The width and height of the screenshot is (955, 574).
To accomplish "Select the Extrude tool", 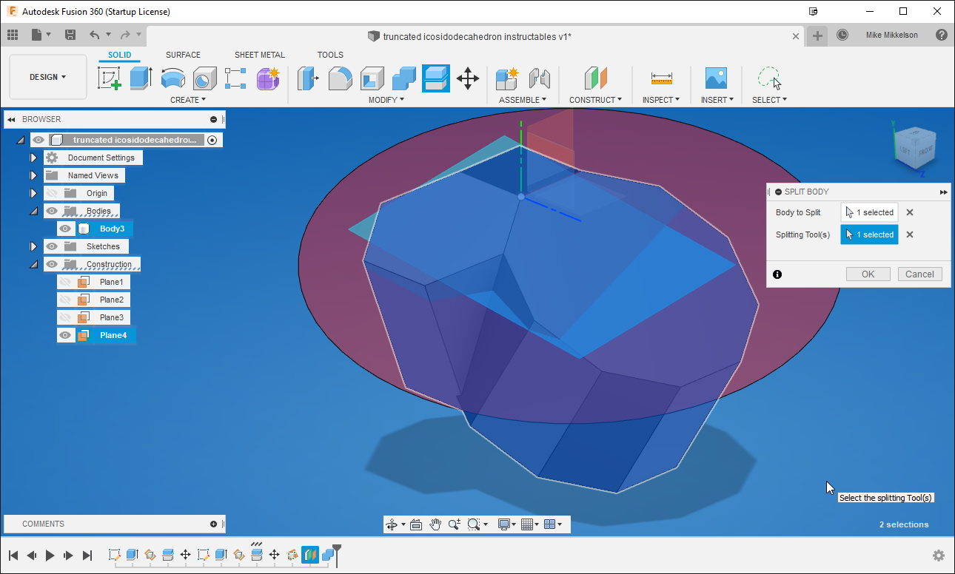I will pyautogui.click(x=141, y=78).
